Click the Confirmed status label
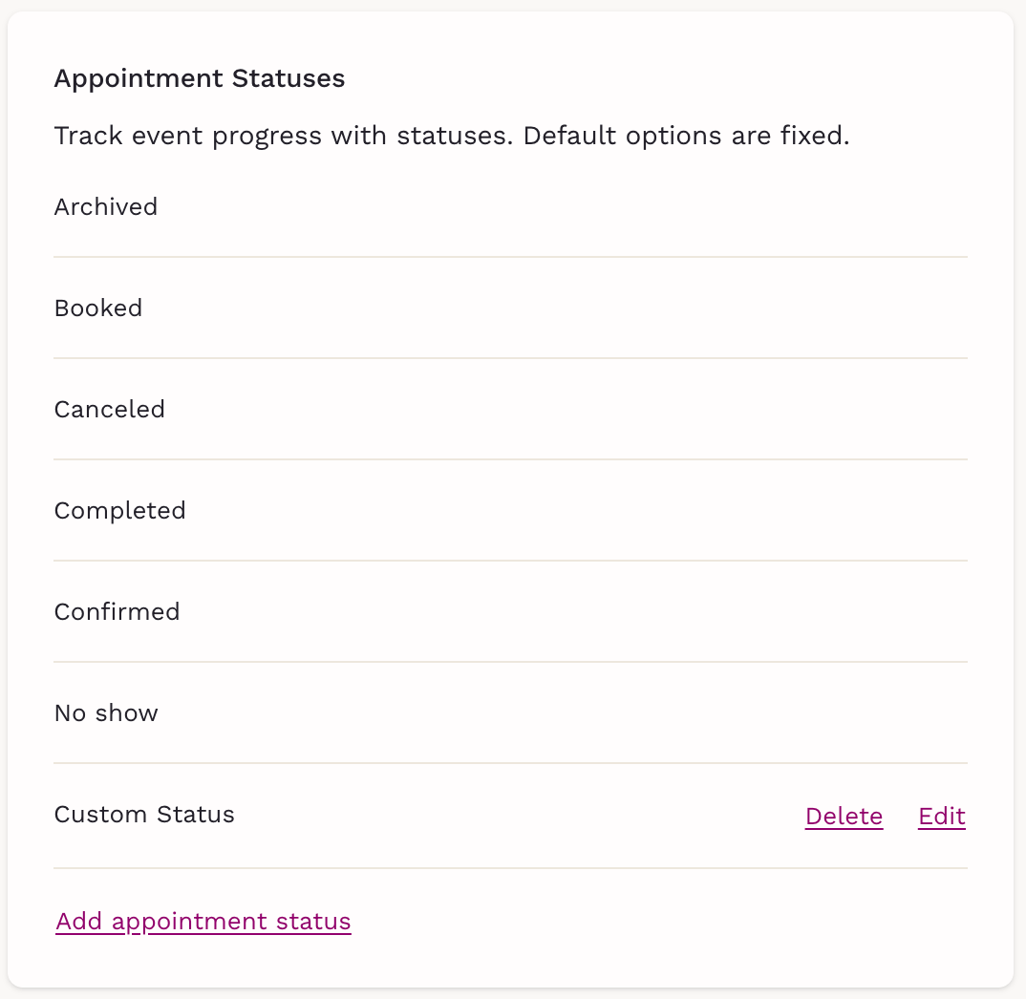This screenshot has width=1026, height=999. [x=118, y=612]
